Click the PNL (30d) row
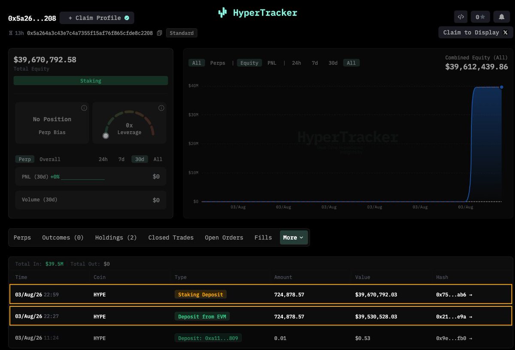Image resolution: width=515 pixels, height=350 pixels. (91, 176)
